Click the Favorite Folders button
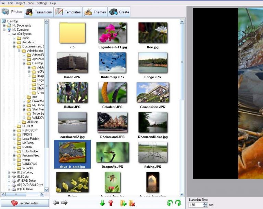This screenshot has width=263, height=209. tap(25, 203)
